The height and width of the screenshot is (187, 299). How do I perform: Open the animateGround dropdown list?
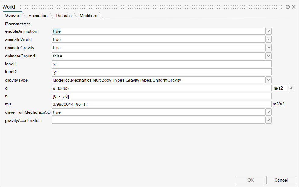point(268,56)
